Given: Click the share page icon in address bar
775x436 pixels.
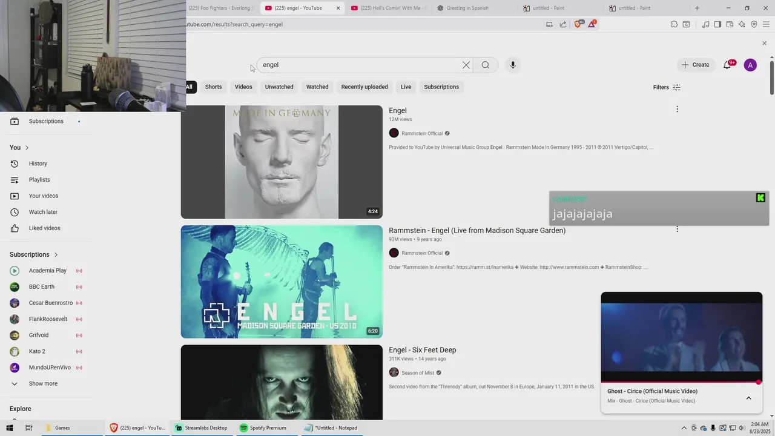Looking at the screenshot, I should [x=563, y=24].
